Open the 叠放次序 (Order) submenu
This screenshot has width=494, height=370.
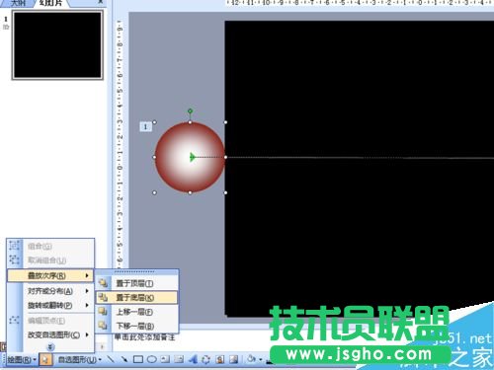[50, 275]
